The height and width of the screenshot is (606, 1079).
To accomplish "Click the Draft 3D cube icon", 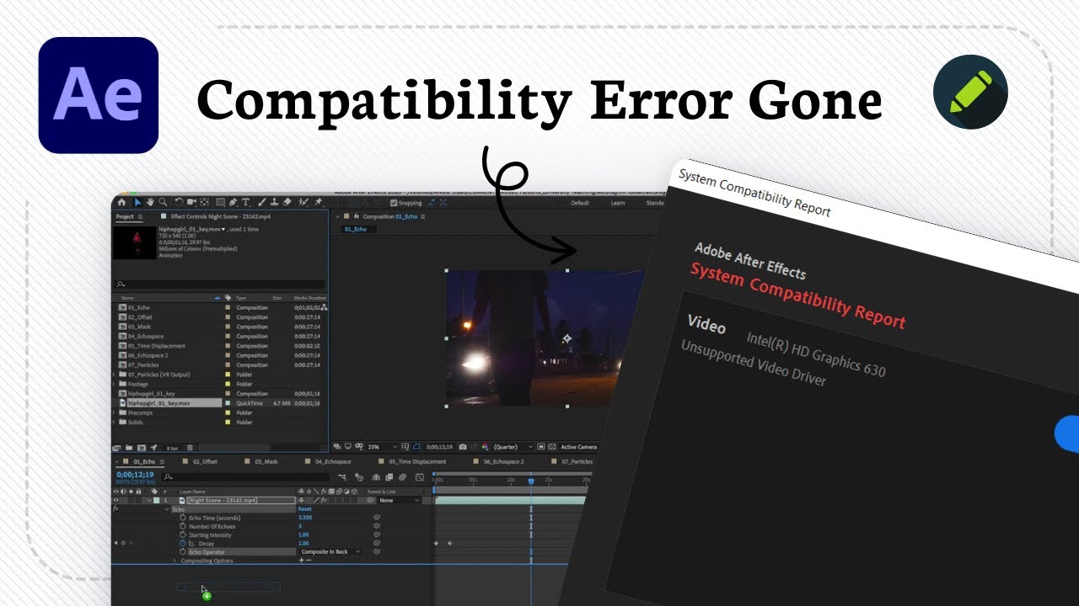I will pyautogui.click(x=359, y=477).
